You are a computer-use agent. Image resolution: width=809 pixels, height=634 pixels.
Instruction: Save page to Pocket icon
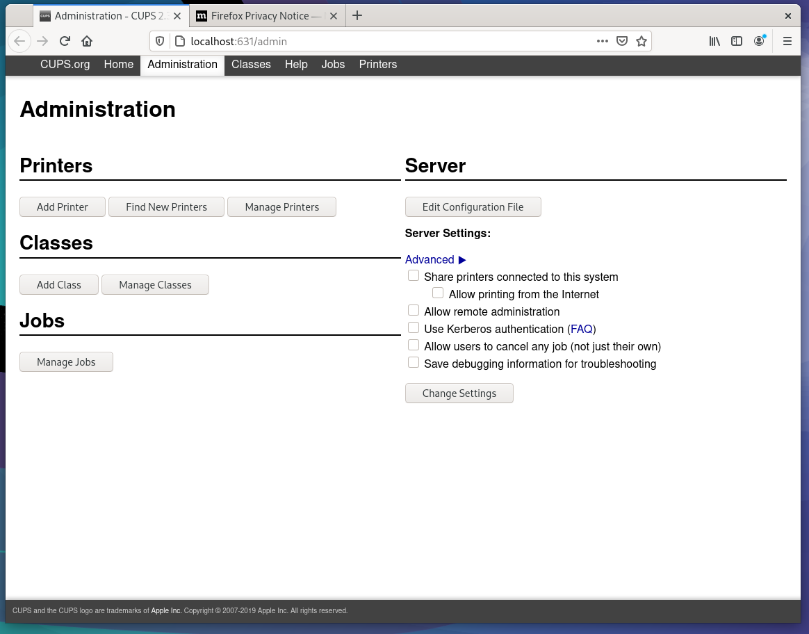[x=622, y=41]
